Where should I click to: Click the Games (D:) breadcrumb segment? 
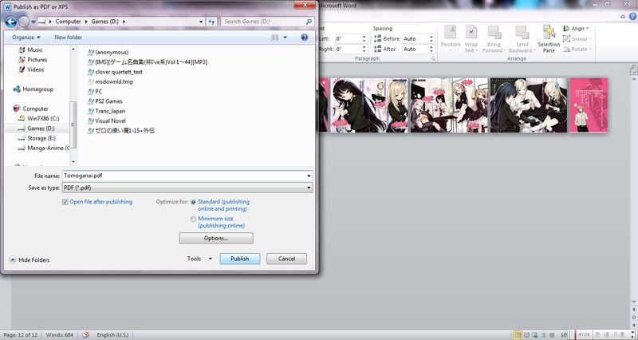coord(104,22)
